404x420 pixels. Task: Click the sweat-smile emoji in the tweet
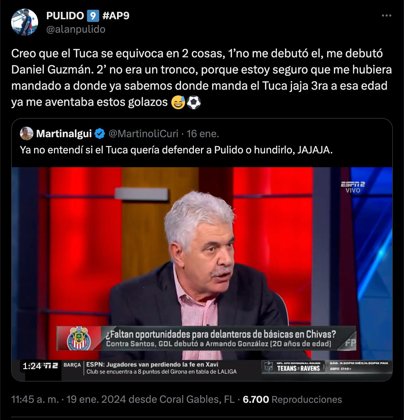[178, 102]
